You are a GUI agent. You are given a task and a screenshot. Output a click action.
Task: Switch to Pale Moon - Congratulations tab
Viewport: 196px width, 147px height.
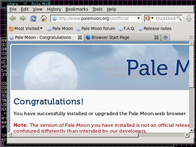46,37
